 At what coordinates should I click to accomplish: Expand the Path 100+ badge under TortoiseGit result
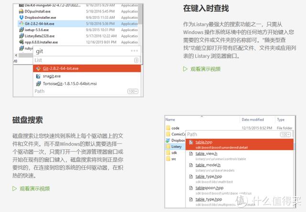[133, 91]
